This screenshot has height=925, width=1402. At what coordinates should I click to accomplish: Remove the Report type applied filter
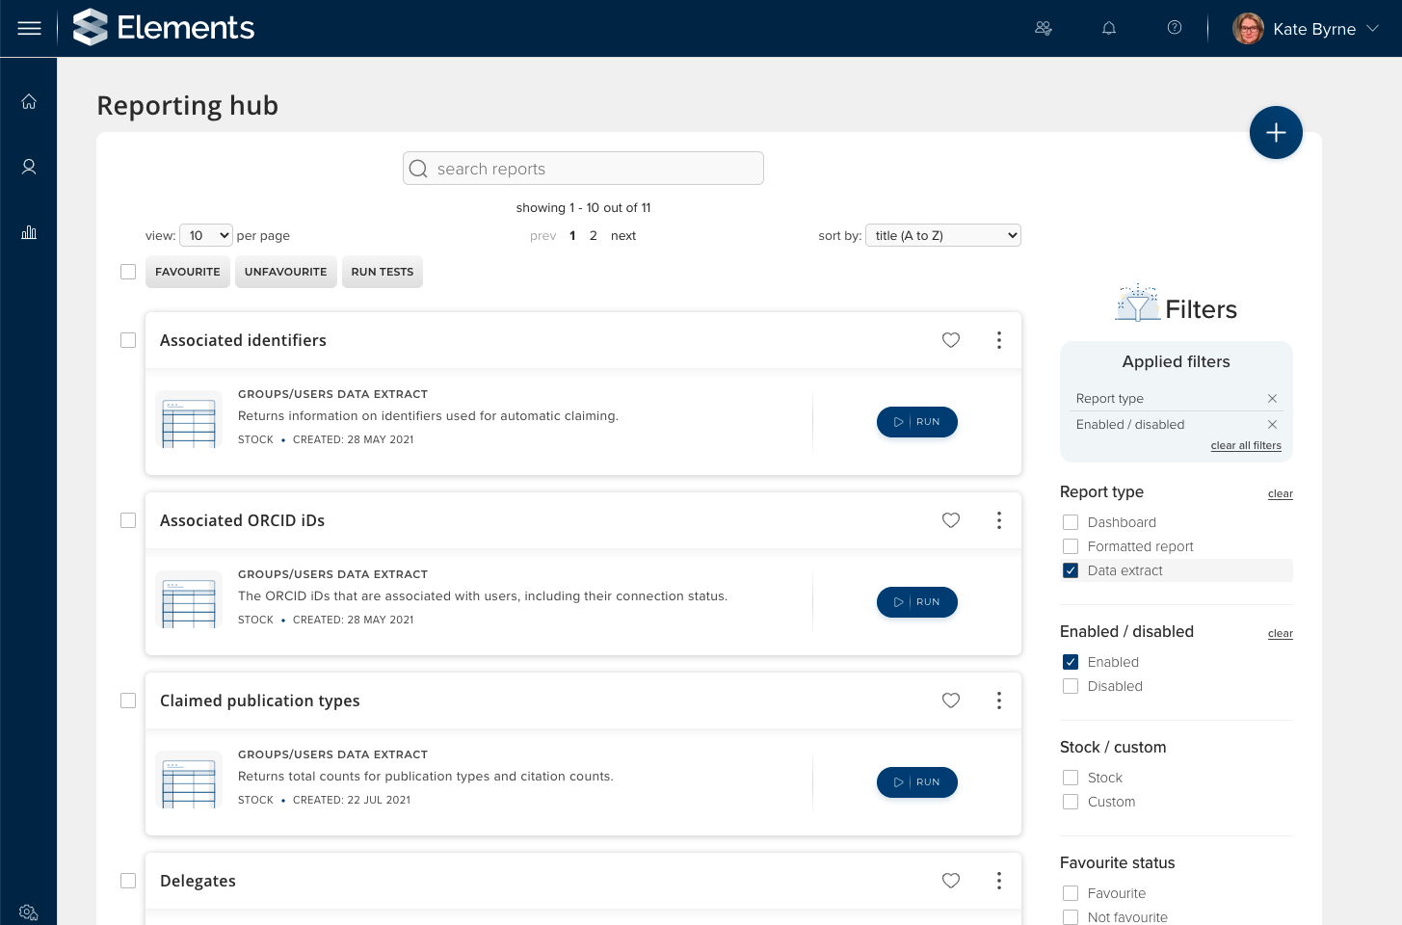[x=1272, y=399]
